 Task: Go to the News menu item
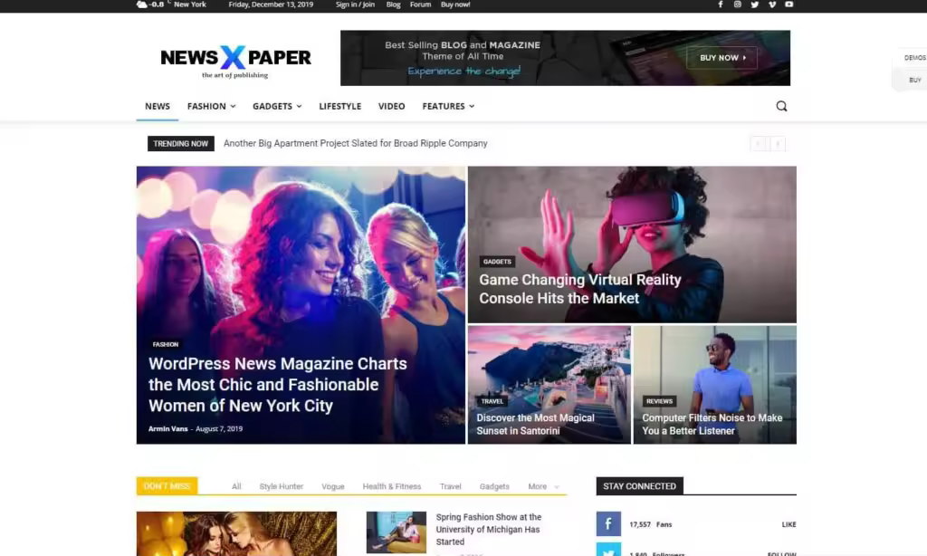158,107
